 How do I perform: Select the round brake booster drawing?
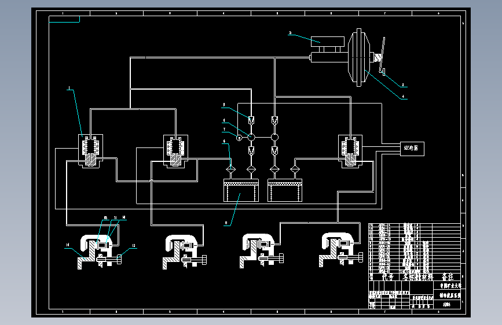[x=359, y=57]
